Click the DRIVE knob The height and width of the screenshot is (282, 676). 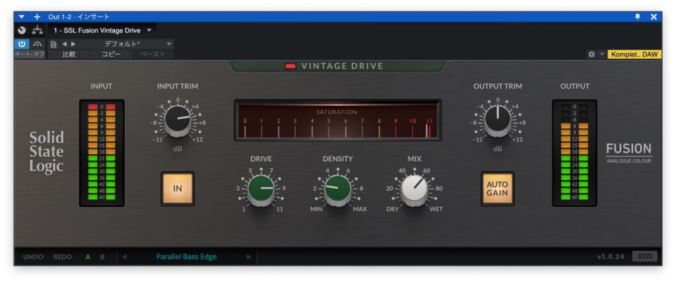click(x=261, y=188)
